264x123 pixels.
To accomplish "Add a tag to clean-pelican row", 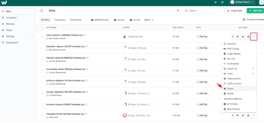I will click(202, 36).
